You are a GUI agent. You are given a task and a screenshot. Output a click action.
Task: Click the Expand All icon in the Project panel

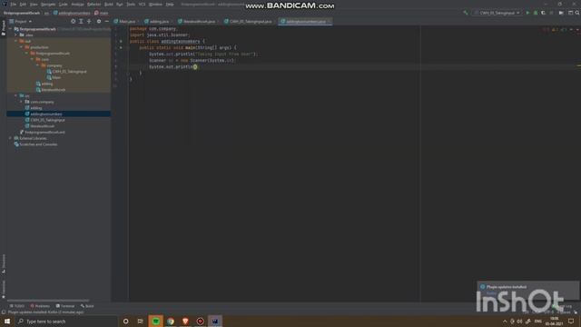(81, 22)
